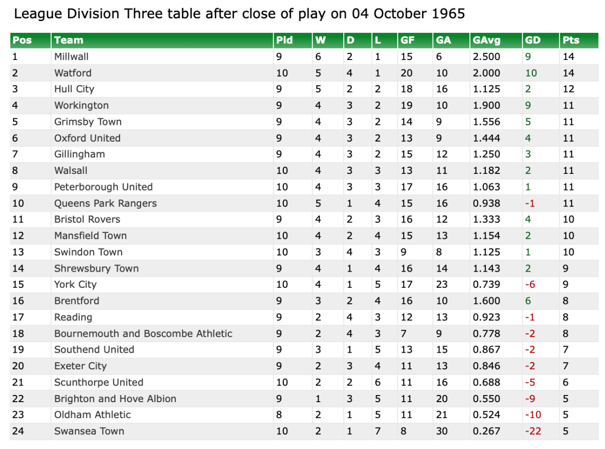Click the GAvg column header
Image resolution: width=605 pixels, height=449 pixels.
pos(483,40)
